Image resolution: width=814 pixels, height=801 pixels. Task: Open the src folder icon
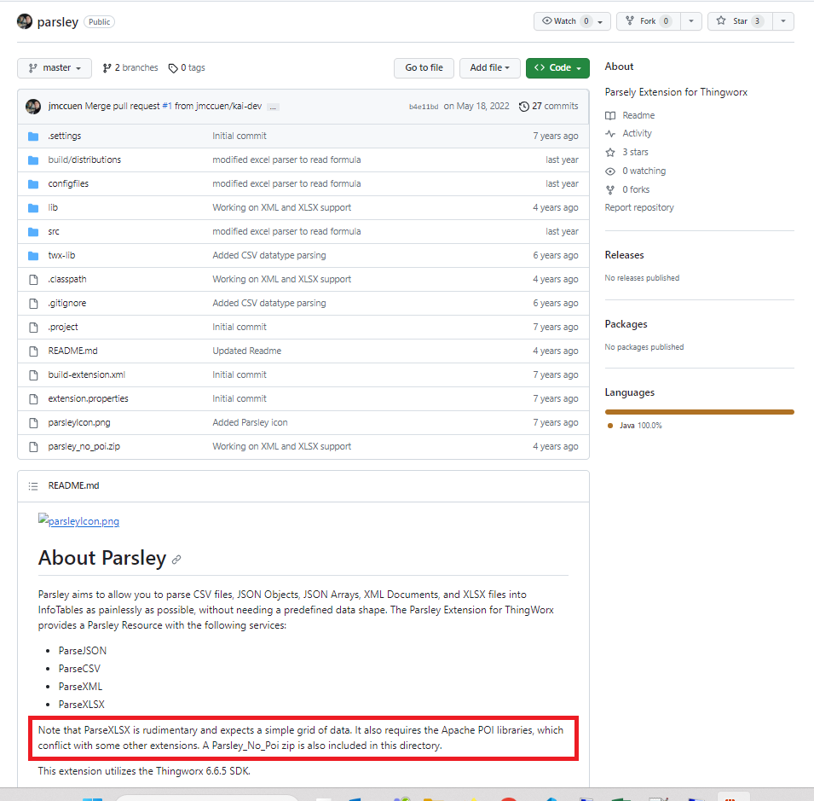point(32,231)
